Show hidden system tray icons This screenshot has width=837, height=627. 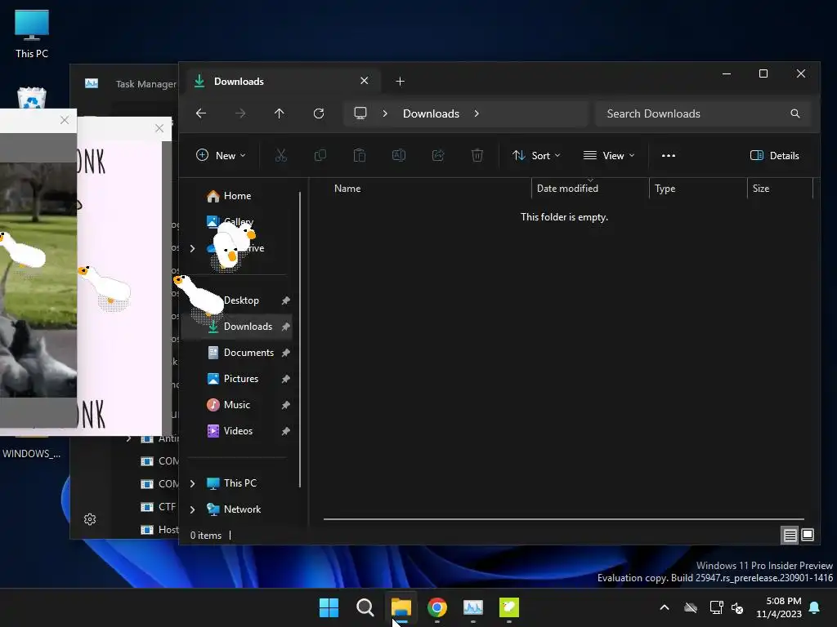click(x=665, y=607)
